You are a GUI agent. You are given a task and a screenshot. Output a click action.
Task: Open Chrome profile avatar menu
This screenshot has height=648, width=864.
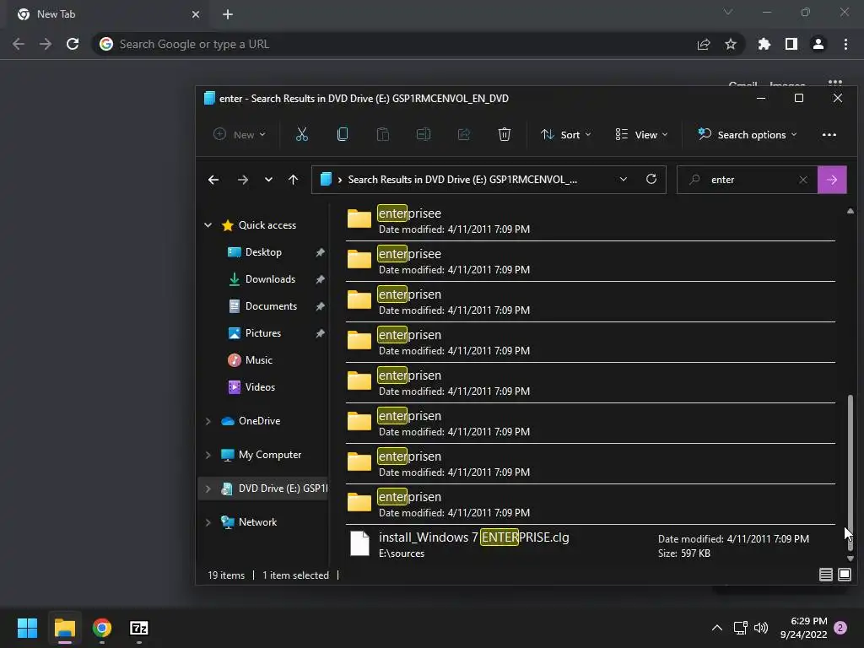818,44
